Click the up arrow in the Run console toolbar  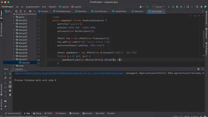10,74
